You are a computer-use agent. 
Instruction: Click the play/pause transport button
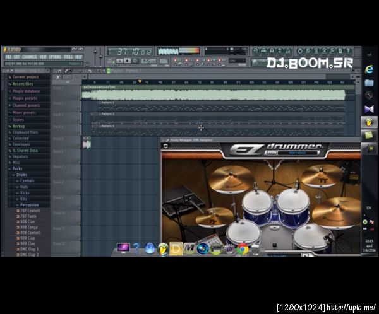[x=119, y=61]
